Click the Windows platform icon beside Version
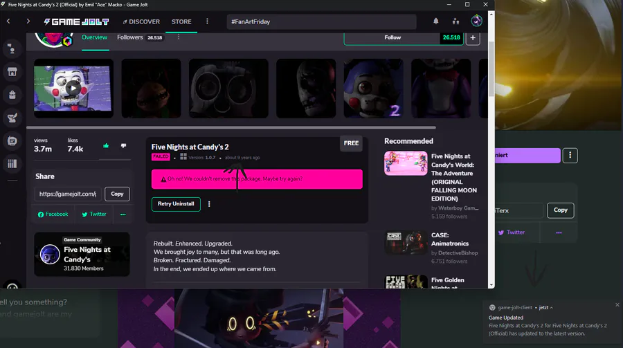 click(x=183, y=157)
